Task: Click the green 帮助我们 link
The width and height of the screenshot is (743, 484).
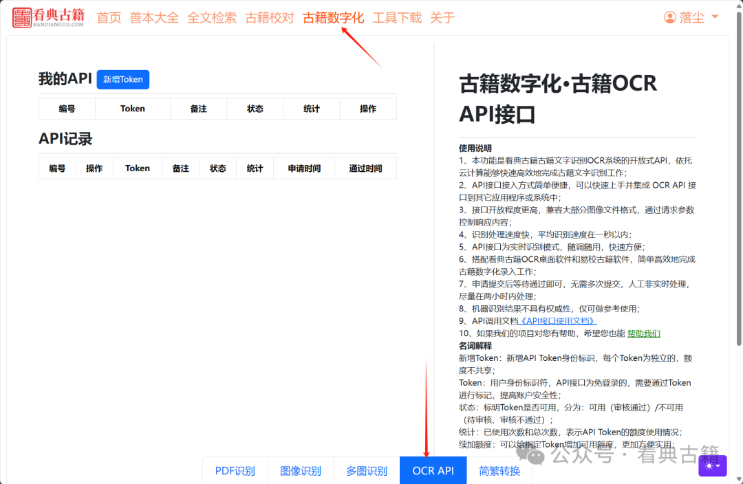Action: (644, 333)
